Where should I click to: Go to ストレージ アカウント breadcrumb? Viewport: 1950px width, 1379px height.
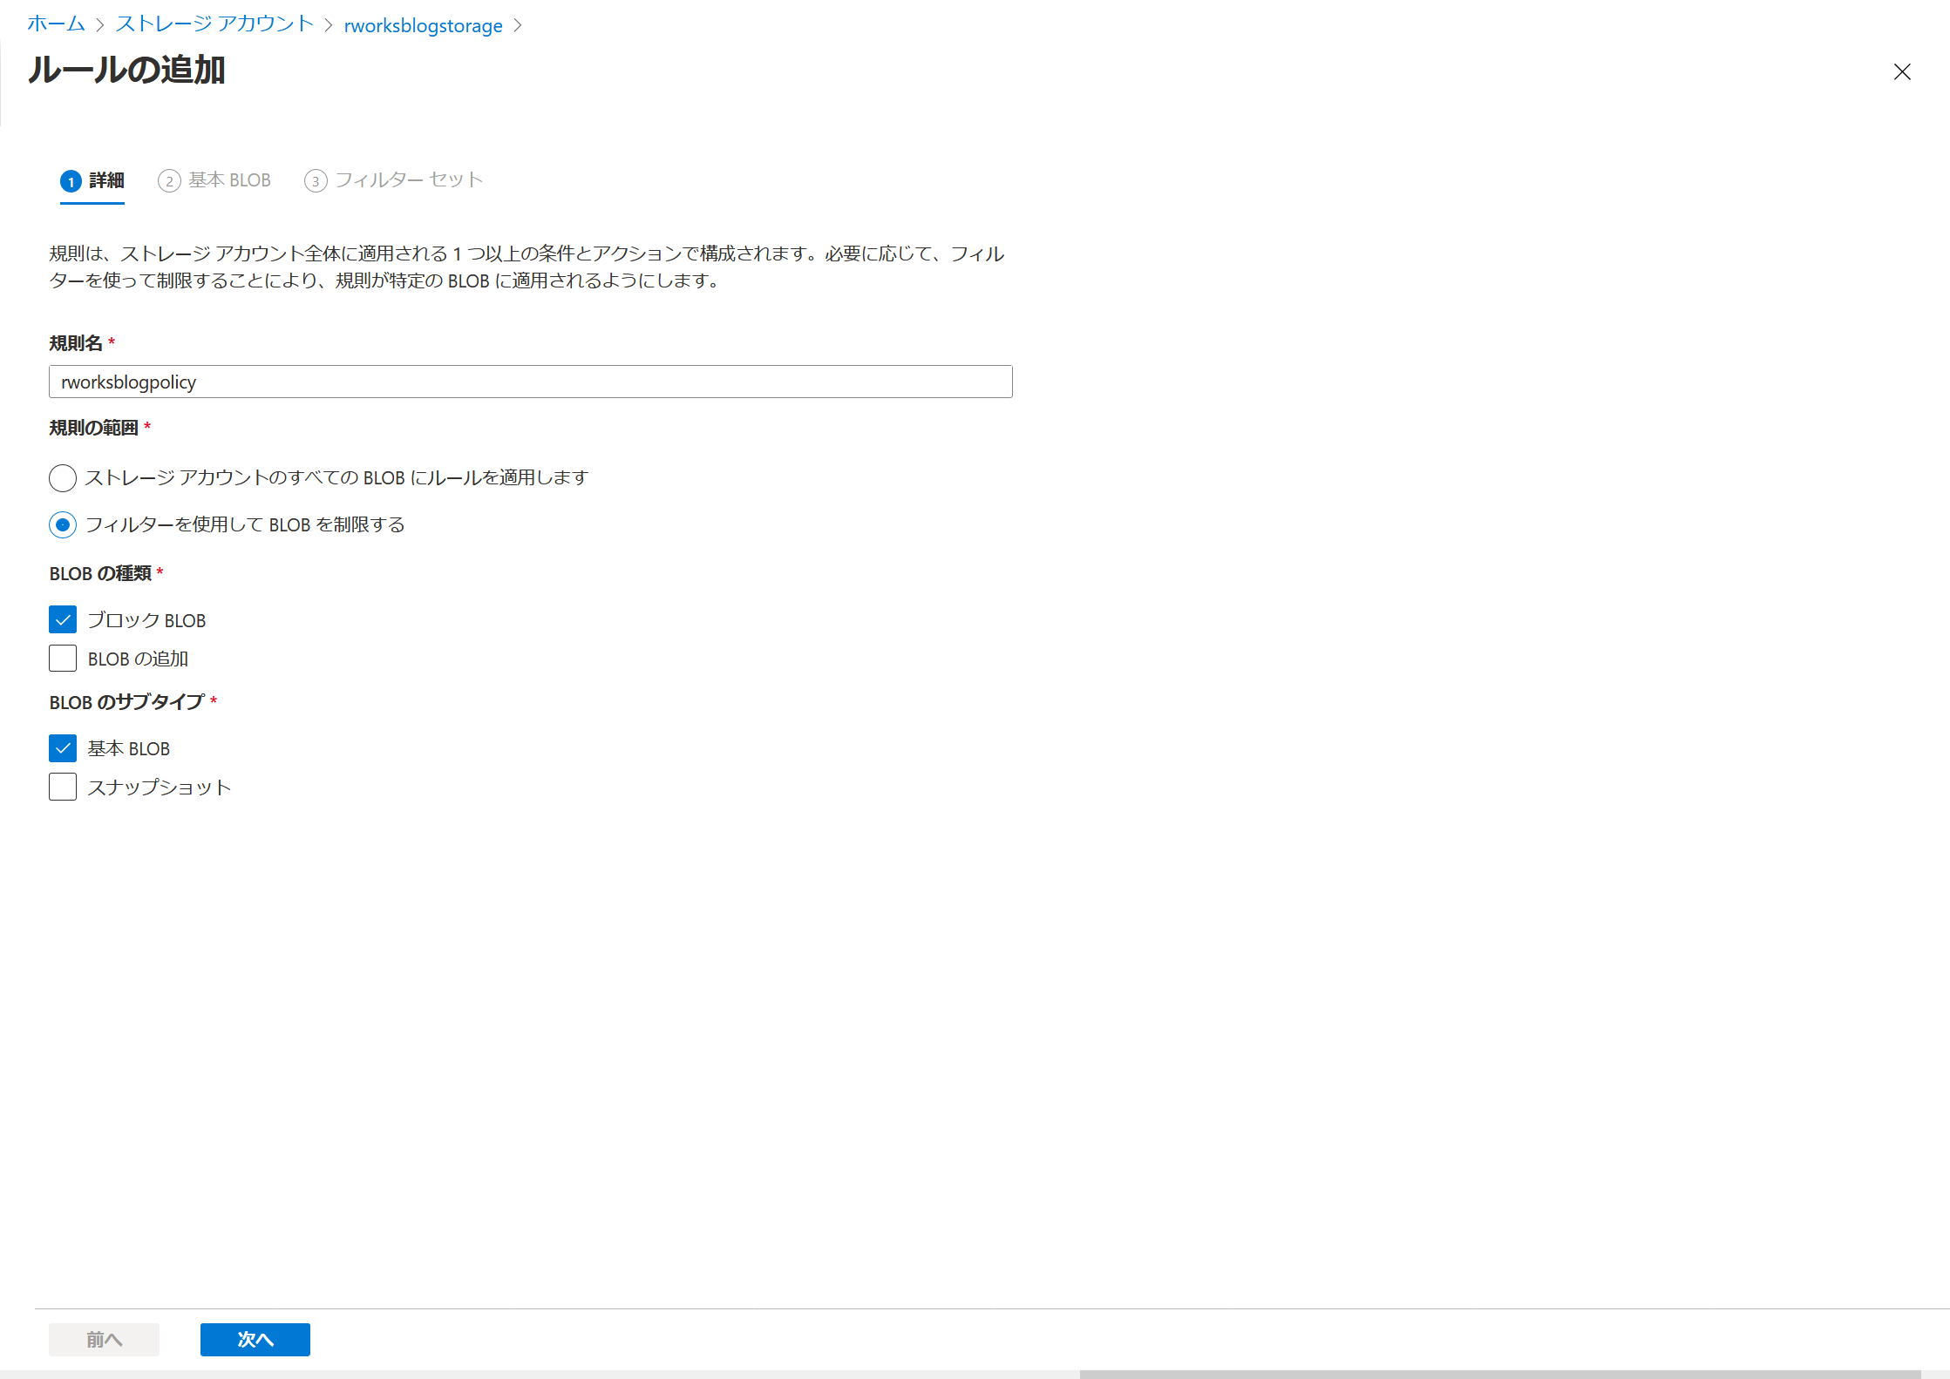click(214, 24)
